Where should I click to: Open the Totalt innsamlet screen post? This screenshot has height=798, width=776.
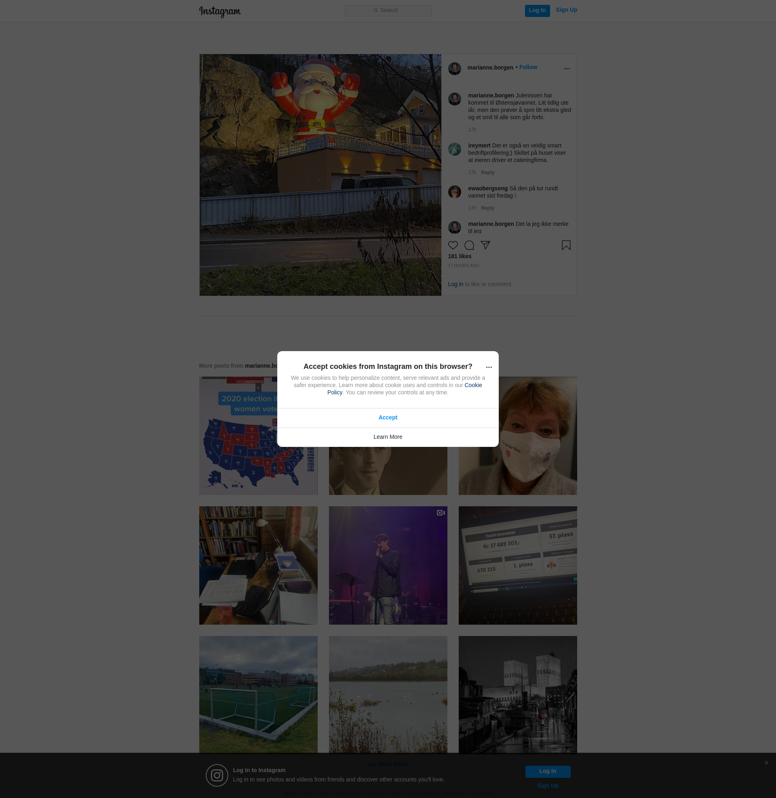pos(517,565)
